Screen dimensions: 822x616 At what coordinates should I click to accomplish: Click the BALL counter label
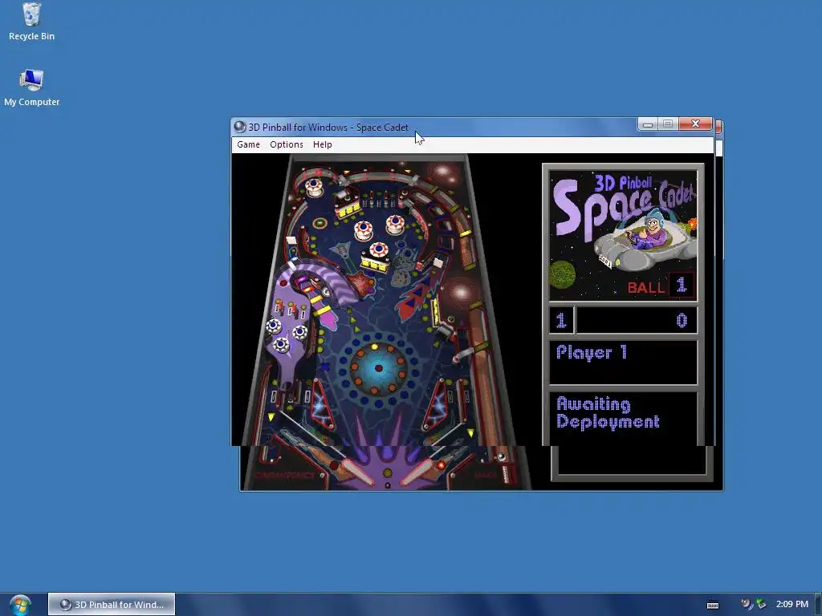(646, 288)
